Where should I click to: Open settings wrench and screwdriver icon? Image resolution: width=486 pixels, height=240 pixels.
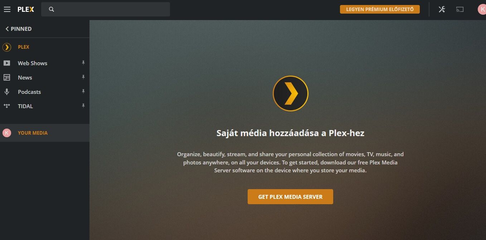tap(442, 9)
